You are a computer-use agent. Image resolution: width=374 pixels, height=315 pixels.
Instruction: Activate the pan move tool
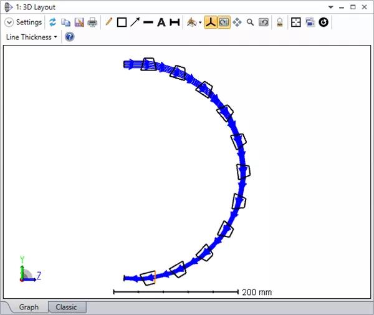click(237, 22)
